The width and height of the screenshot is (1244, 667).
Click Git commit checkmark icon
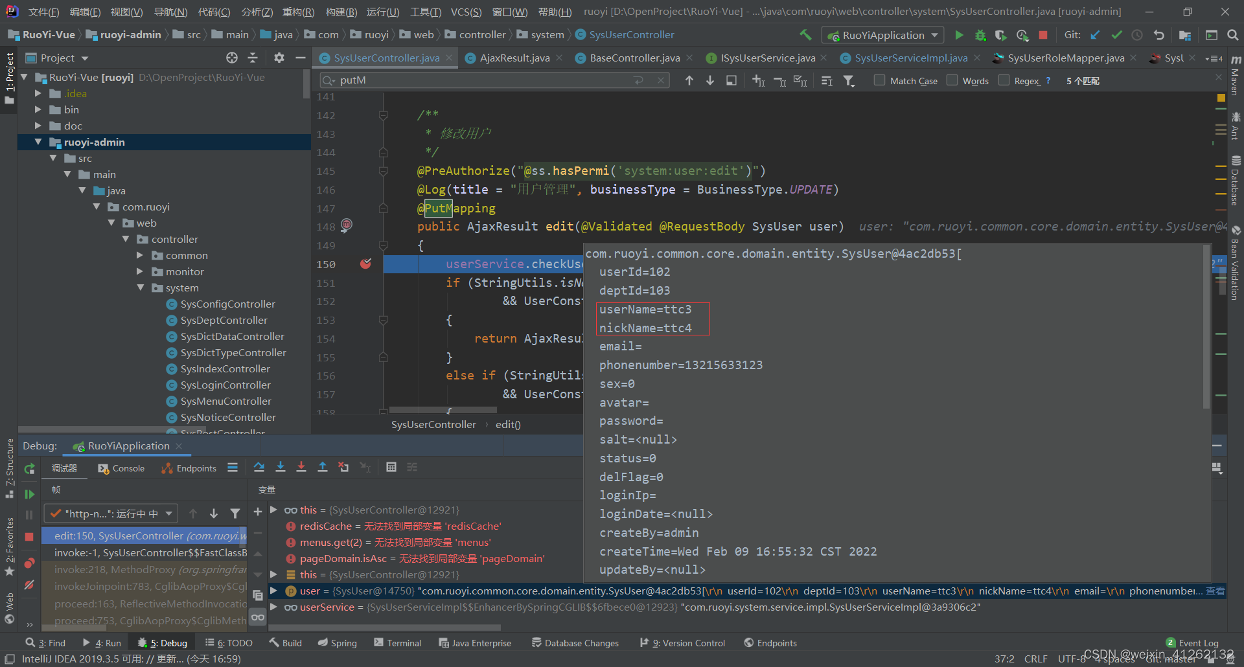click(1116, 35)
